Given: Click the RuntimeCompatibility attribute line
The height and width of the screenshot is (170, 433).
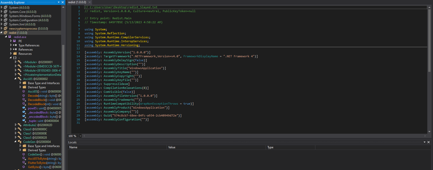Looking at the screenshot, I should (140, 103).
